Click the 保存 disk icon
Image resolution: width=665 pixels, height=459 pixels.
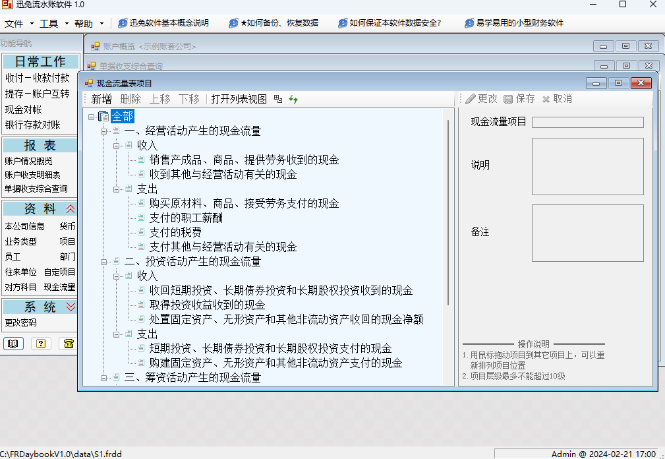coord(508,99)
